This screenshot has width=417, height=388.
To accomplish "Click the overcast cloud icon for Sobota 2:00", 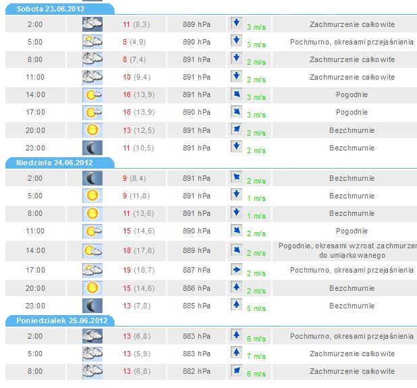I will tap(92, 24).
